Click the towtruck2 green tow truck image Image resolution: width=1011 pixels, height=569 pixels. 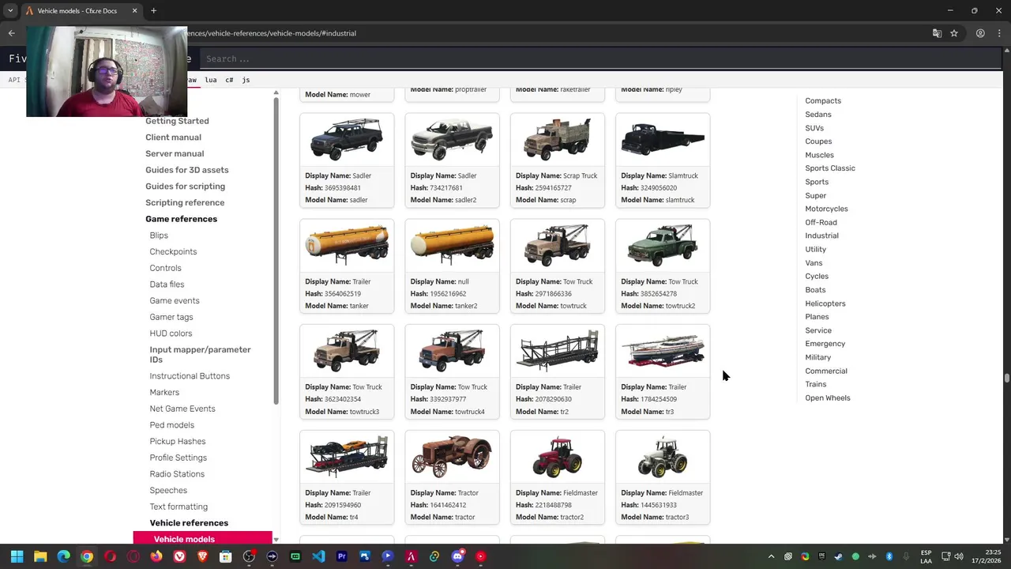(x=662, y=246)
